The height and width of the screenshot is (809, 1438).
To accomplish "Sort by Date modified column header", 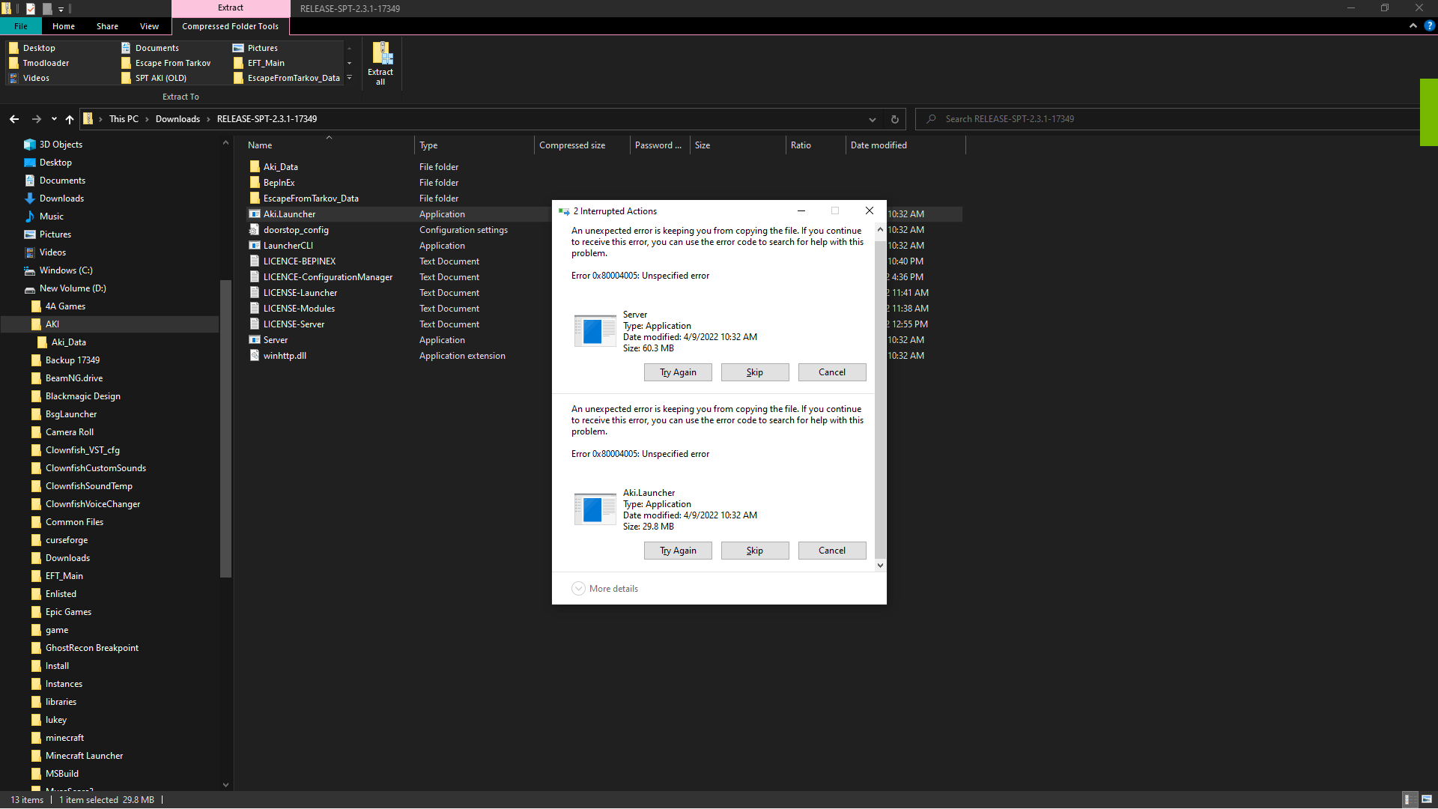I will (x=879, y=145).
